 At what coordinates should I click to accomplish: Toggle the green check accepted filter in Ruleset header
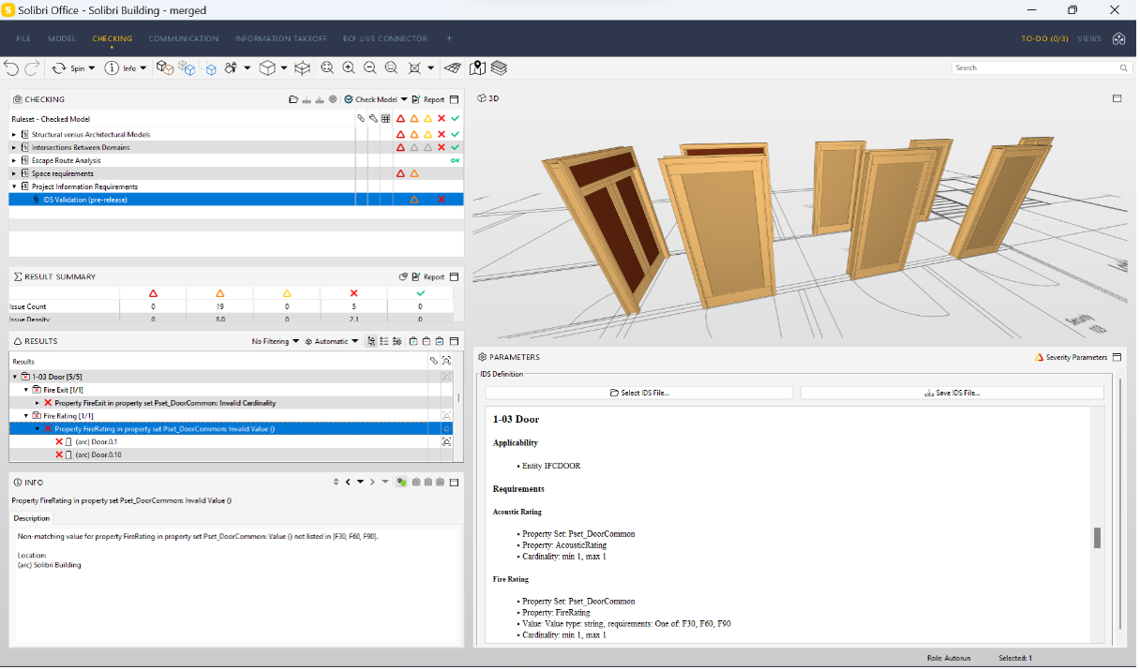coord(455,119)
